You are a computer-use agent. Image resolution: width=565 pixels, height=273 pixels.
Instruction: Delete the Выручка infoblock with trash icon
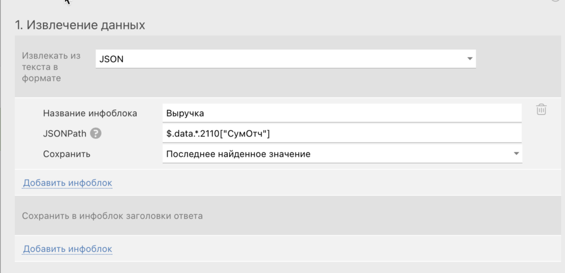click(541, 110)
